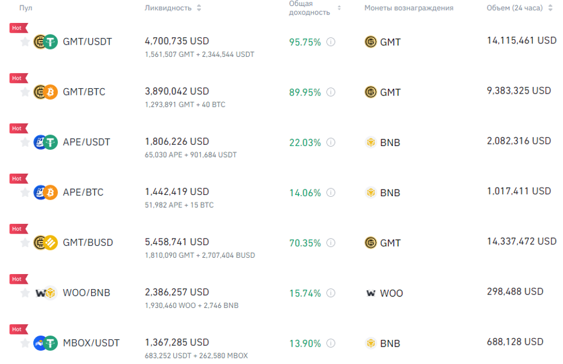Open info icon next to 14.06% yield

click(331, 193)
